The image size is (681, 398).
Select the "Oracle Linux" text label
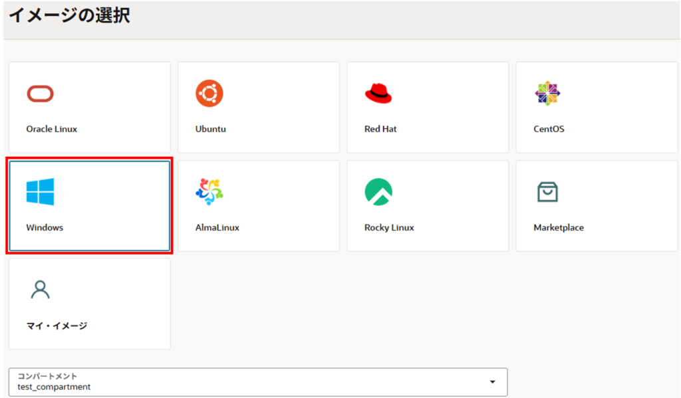(x=52, y=129)
